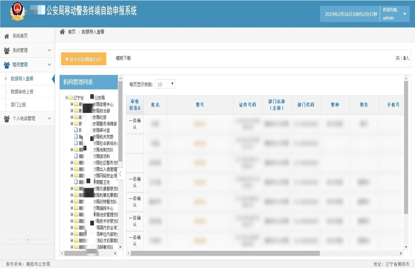Open 部门上报 submenu item
The width and height of the screenshot is (415, 268).
click(x=18, y=105)
